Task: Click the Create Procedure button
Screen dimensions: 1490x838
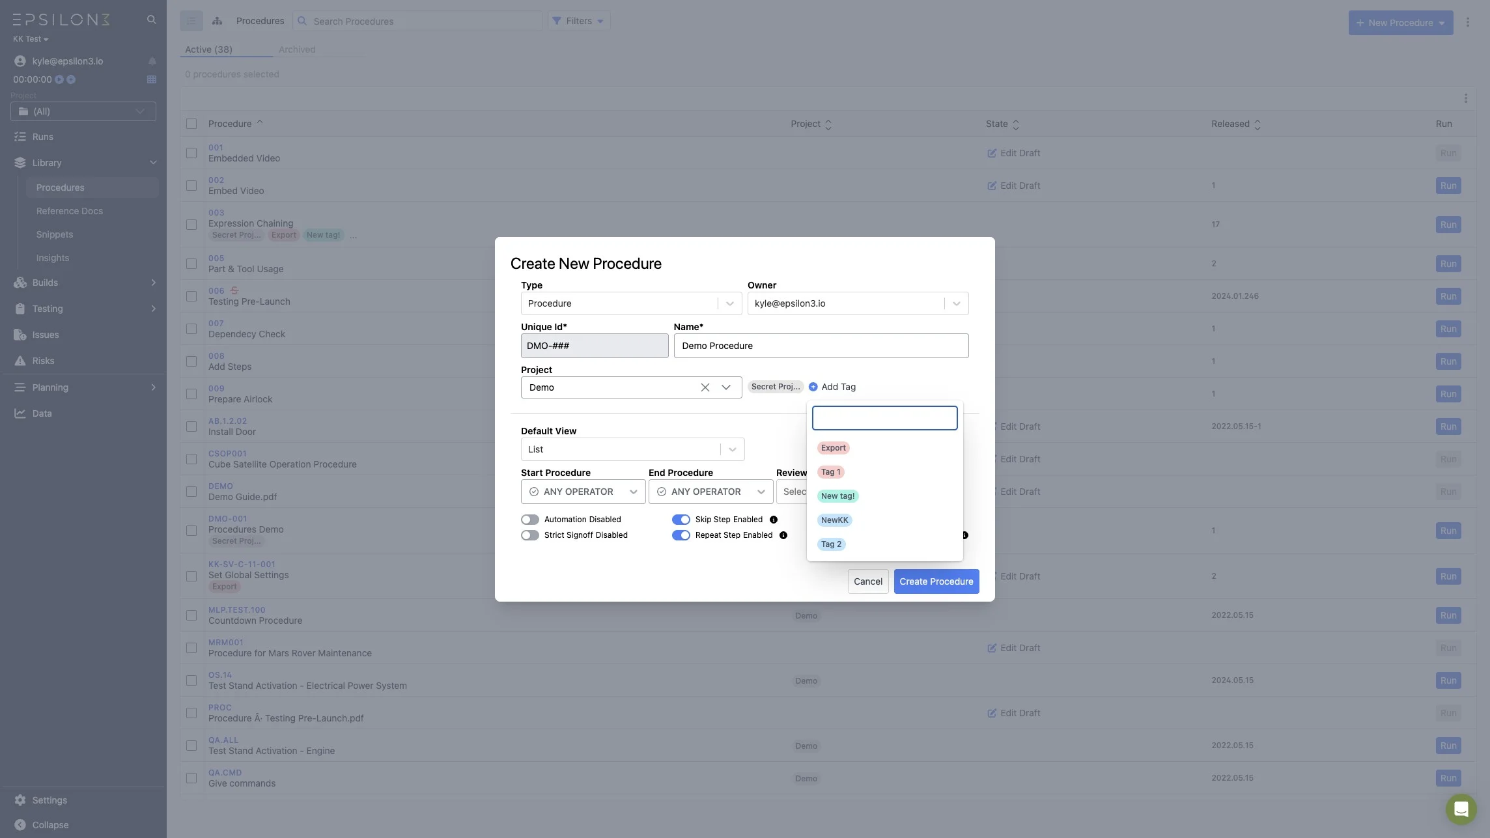Action: pos(936,581)
